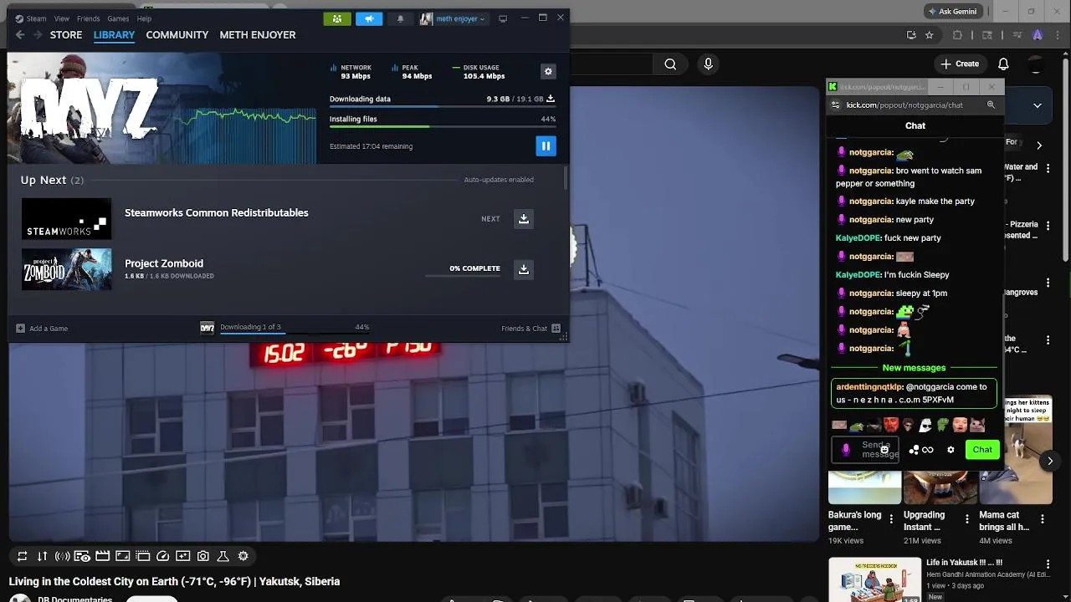The image size is (1071, 602).
Task: Open the flask experiments icon
Action: pos(223,556)
